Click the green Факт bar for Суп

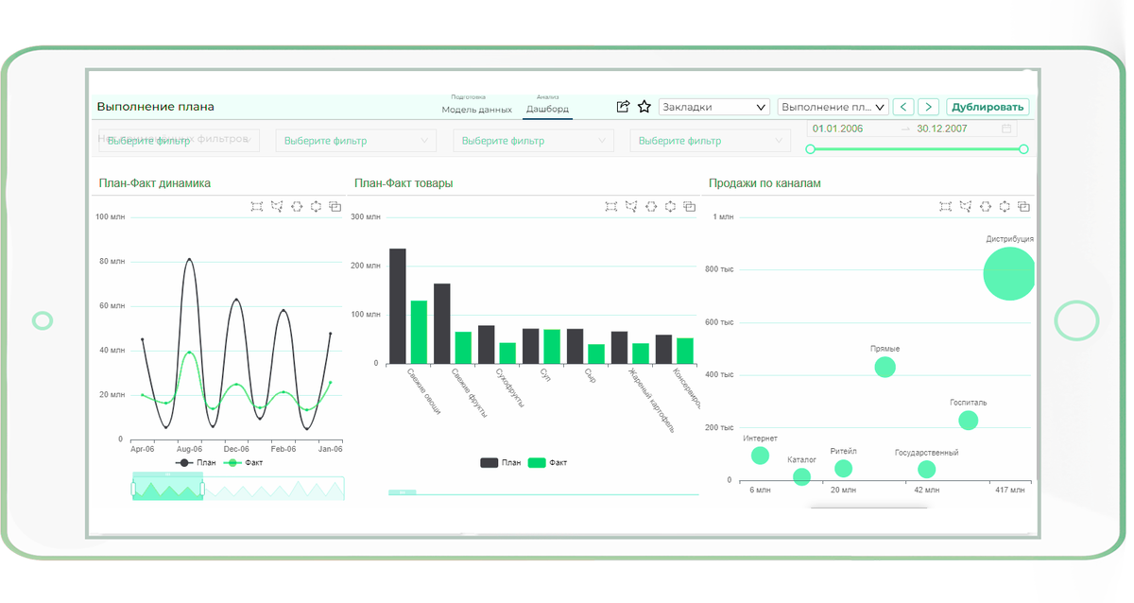pos(552,347)
